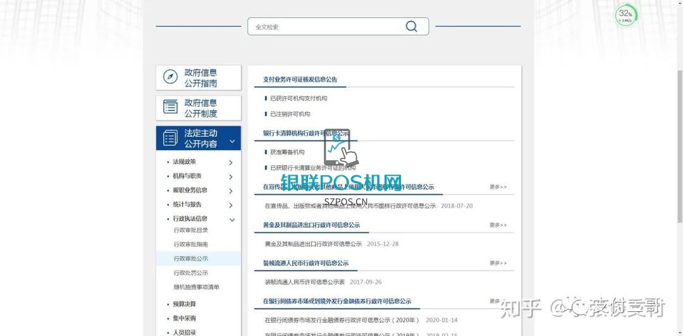The width and height of the screenshot is (683, 336).
Task: Open 政府信息公开制度 menu item
Action: tap(198, 108)
